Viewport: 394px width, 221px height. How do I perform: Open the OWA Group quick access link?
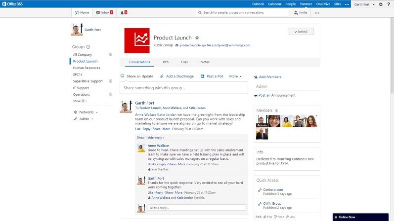(272, 203)
